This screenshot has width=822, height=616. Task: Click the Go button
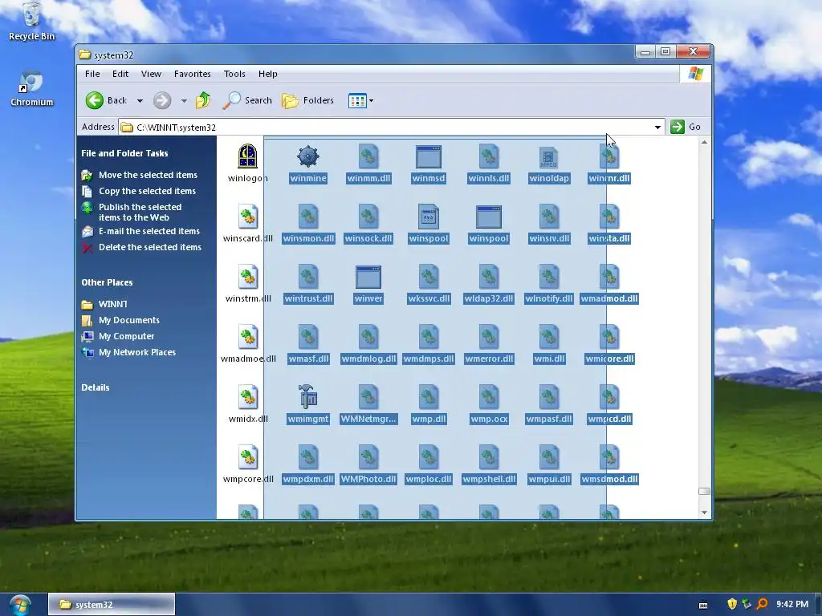(x=686, y=127)
